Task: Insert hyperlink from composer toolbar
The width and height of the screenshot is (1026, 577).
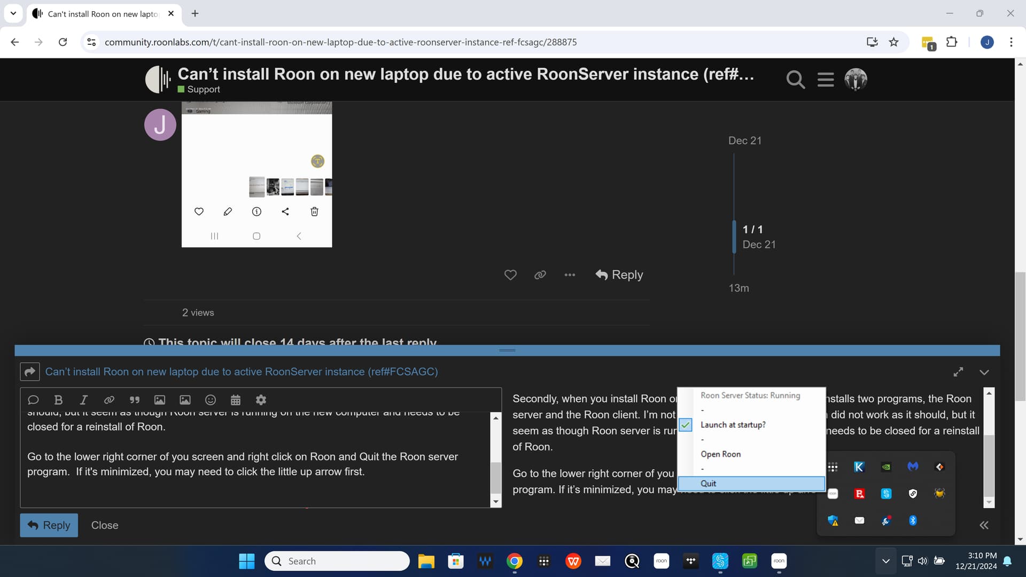Action: (x=109, y=400)
